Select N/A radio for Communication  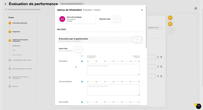pos(82,82)
